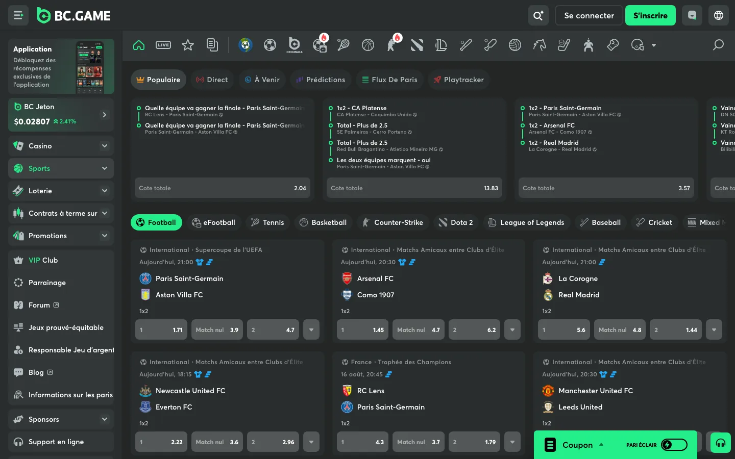
Task: Select the Boxing glove icon in sports bar
Action: (x=613, y=45)
